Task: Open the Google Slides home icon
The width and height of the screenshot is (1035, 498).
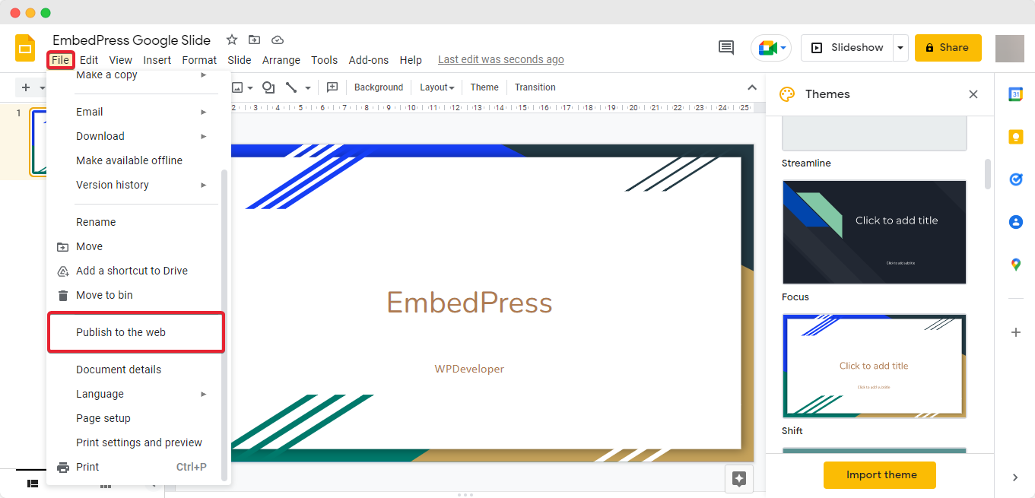Action: [25, 48]
